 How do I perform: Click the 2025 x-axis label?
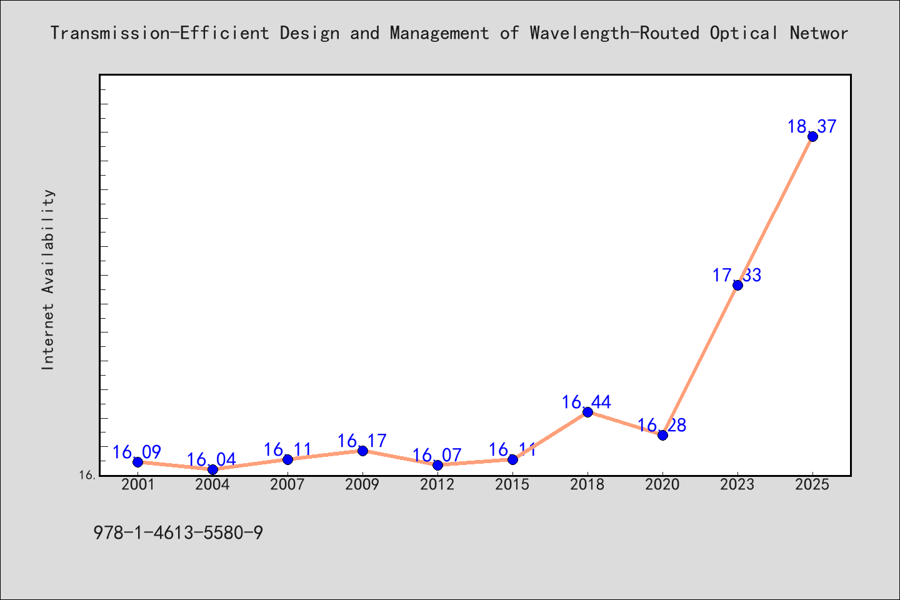(x=812, y=485)
